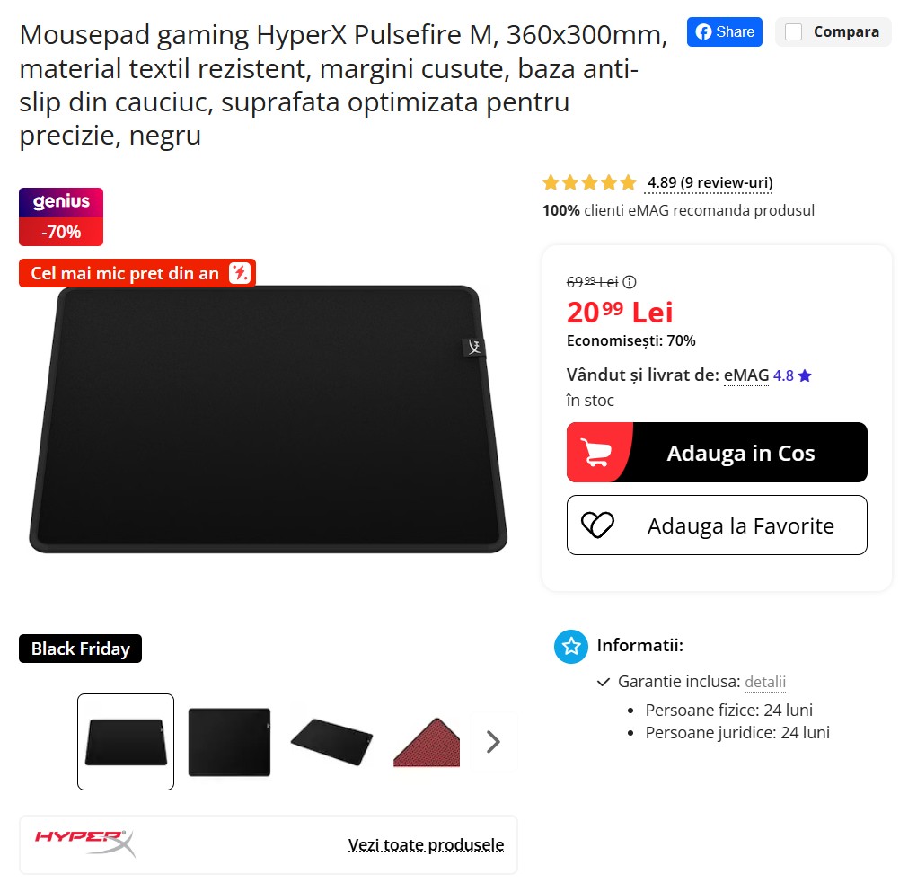The image size is (917, 883).
Task: Click the info icon beside old price
Action: [x=630, y=282]
